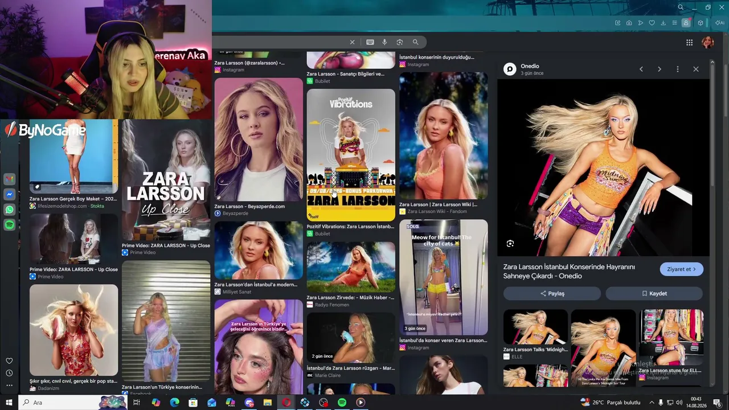Open Gmail in the Opera sidebar
Viewport: 729px width, 410px height.
click(x=9, y=179)
